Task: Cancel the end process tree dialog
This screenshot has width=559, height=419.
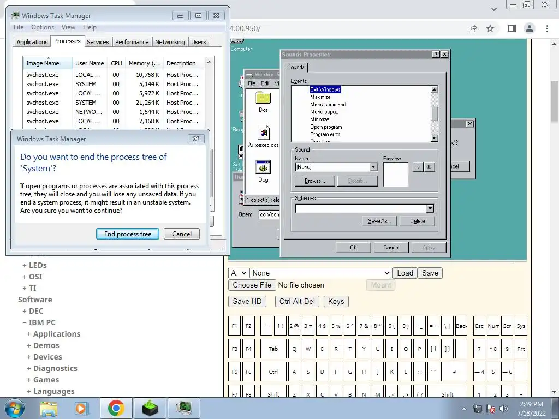Action: [182, 234]
